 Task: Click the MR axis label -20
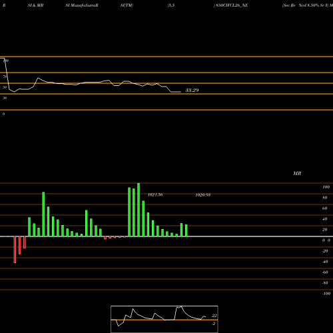coord(325,251)
